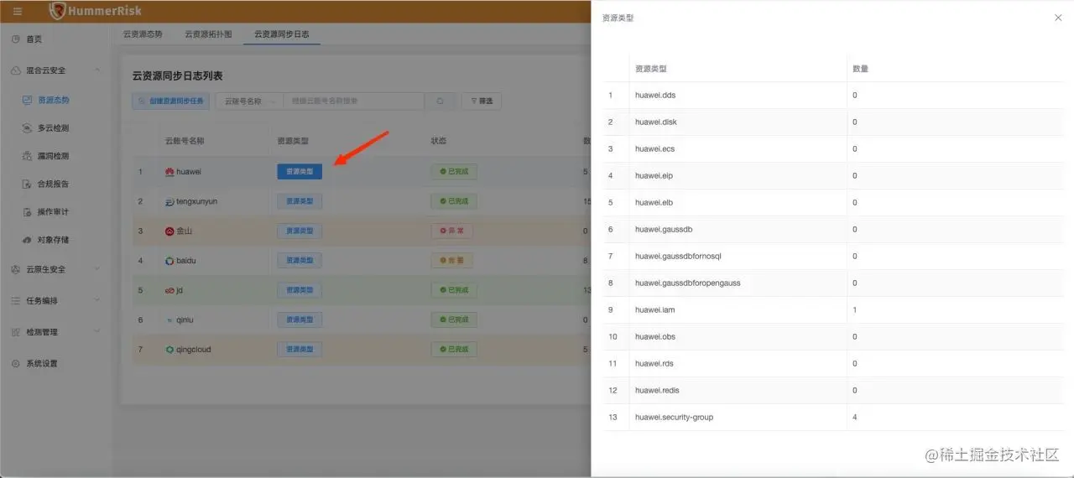Click 资源类型 button in 金山 row
The image size is (1074, 478).
(300, 231)
